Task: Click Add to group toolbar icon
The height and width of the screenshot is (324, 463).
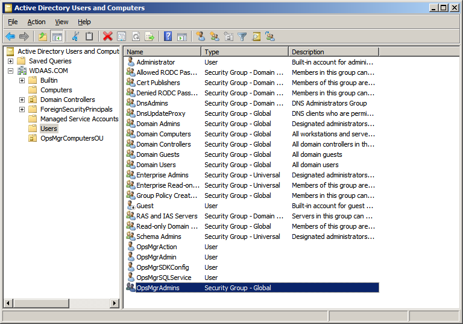Action: pos(270,37)
